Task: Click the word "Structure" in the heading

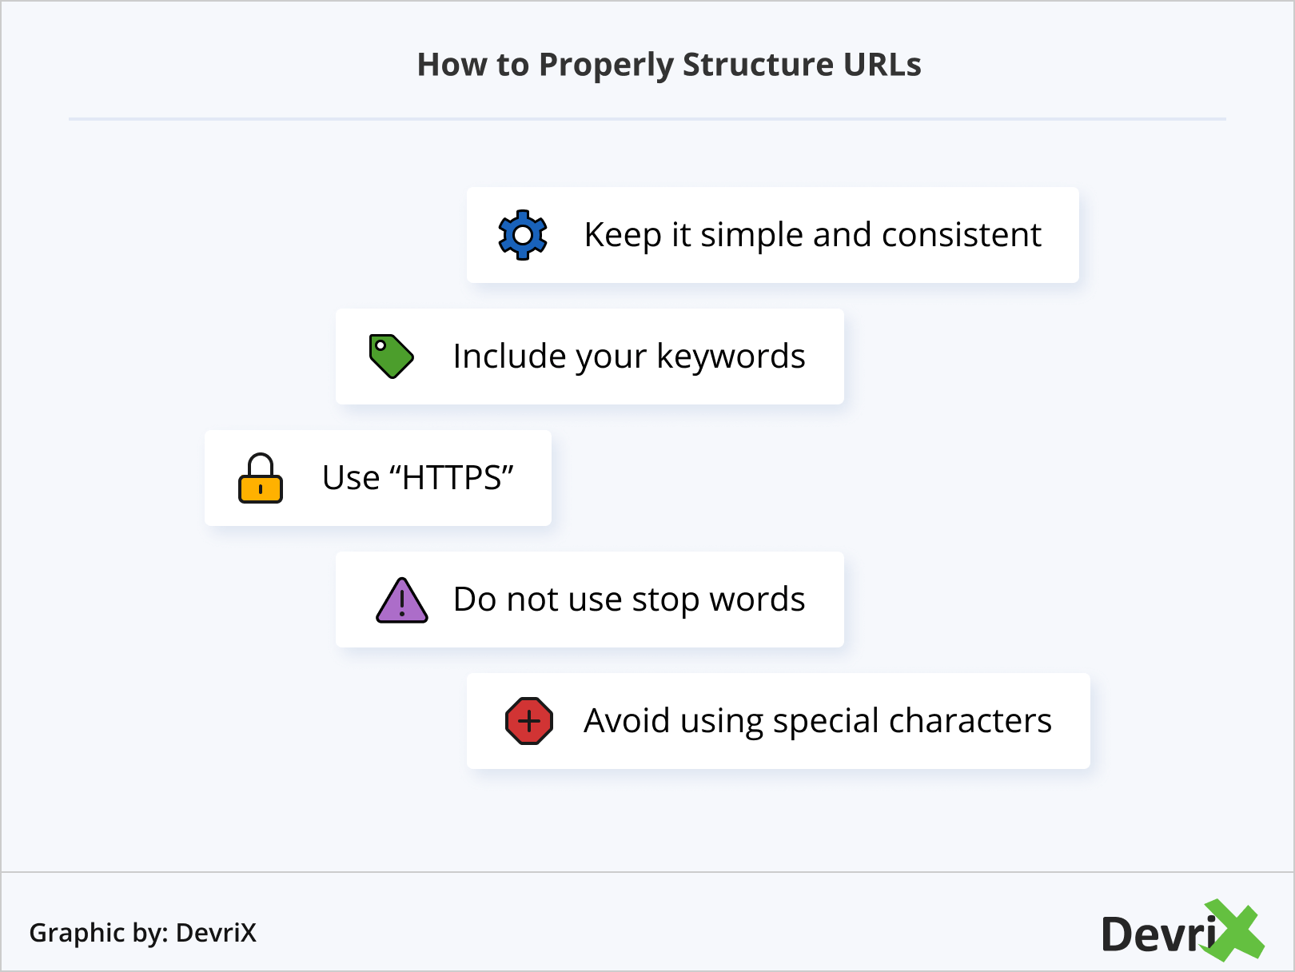Action: point(747,65)
